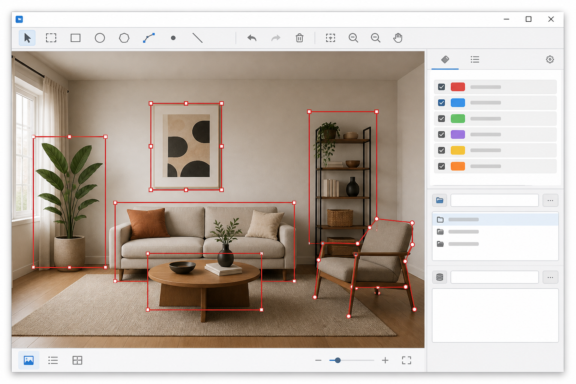Uncheck the blue label checkbox
This screenshot has height=384, width=576.
[441, 103]
